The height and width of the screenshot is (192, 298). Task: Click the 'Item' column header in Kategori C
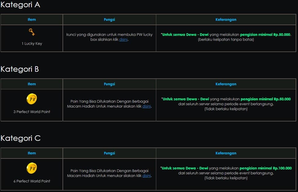[x=32, y=153]
